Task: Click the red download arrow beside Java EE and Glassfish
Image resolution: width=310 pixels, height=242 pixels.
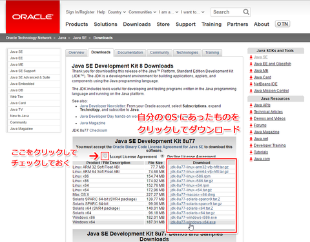Action: point(251,64)
